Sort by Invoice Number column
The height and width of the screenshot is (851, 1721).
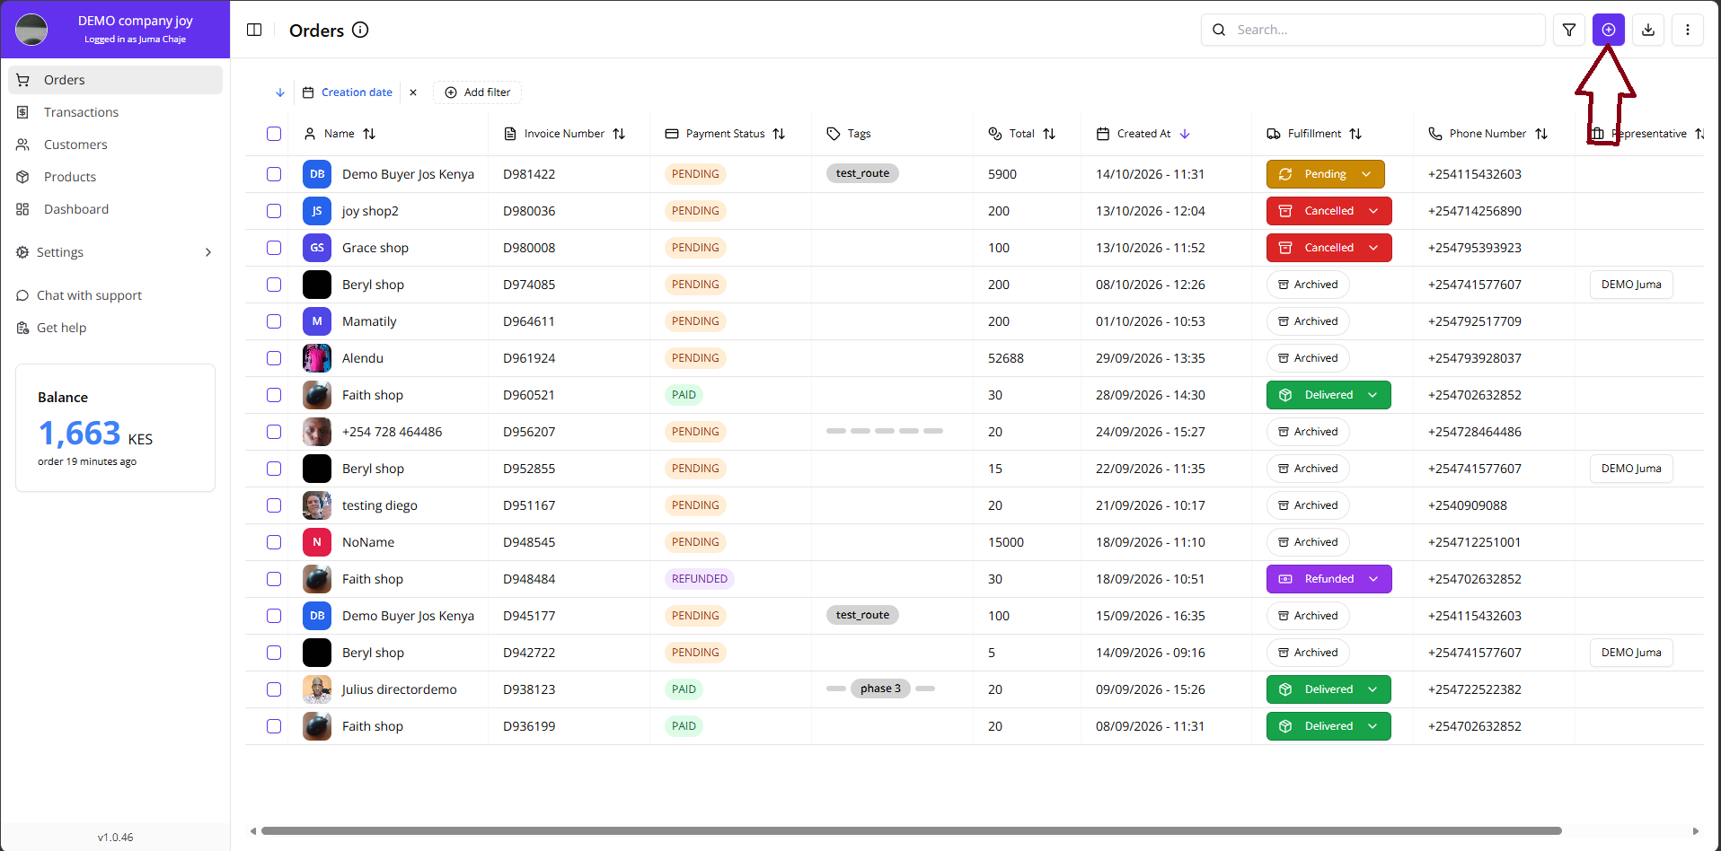619,134
